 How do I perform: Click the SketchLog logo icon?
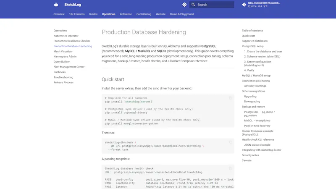pyautogui.click(x=56, y=5)
